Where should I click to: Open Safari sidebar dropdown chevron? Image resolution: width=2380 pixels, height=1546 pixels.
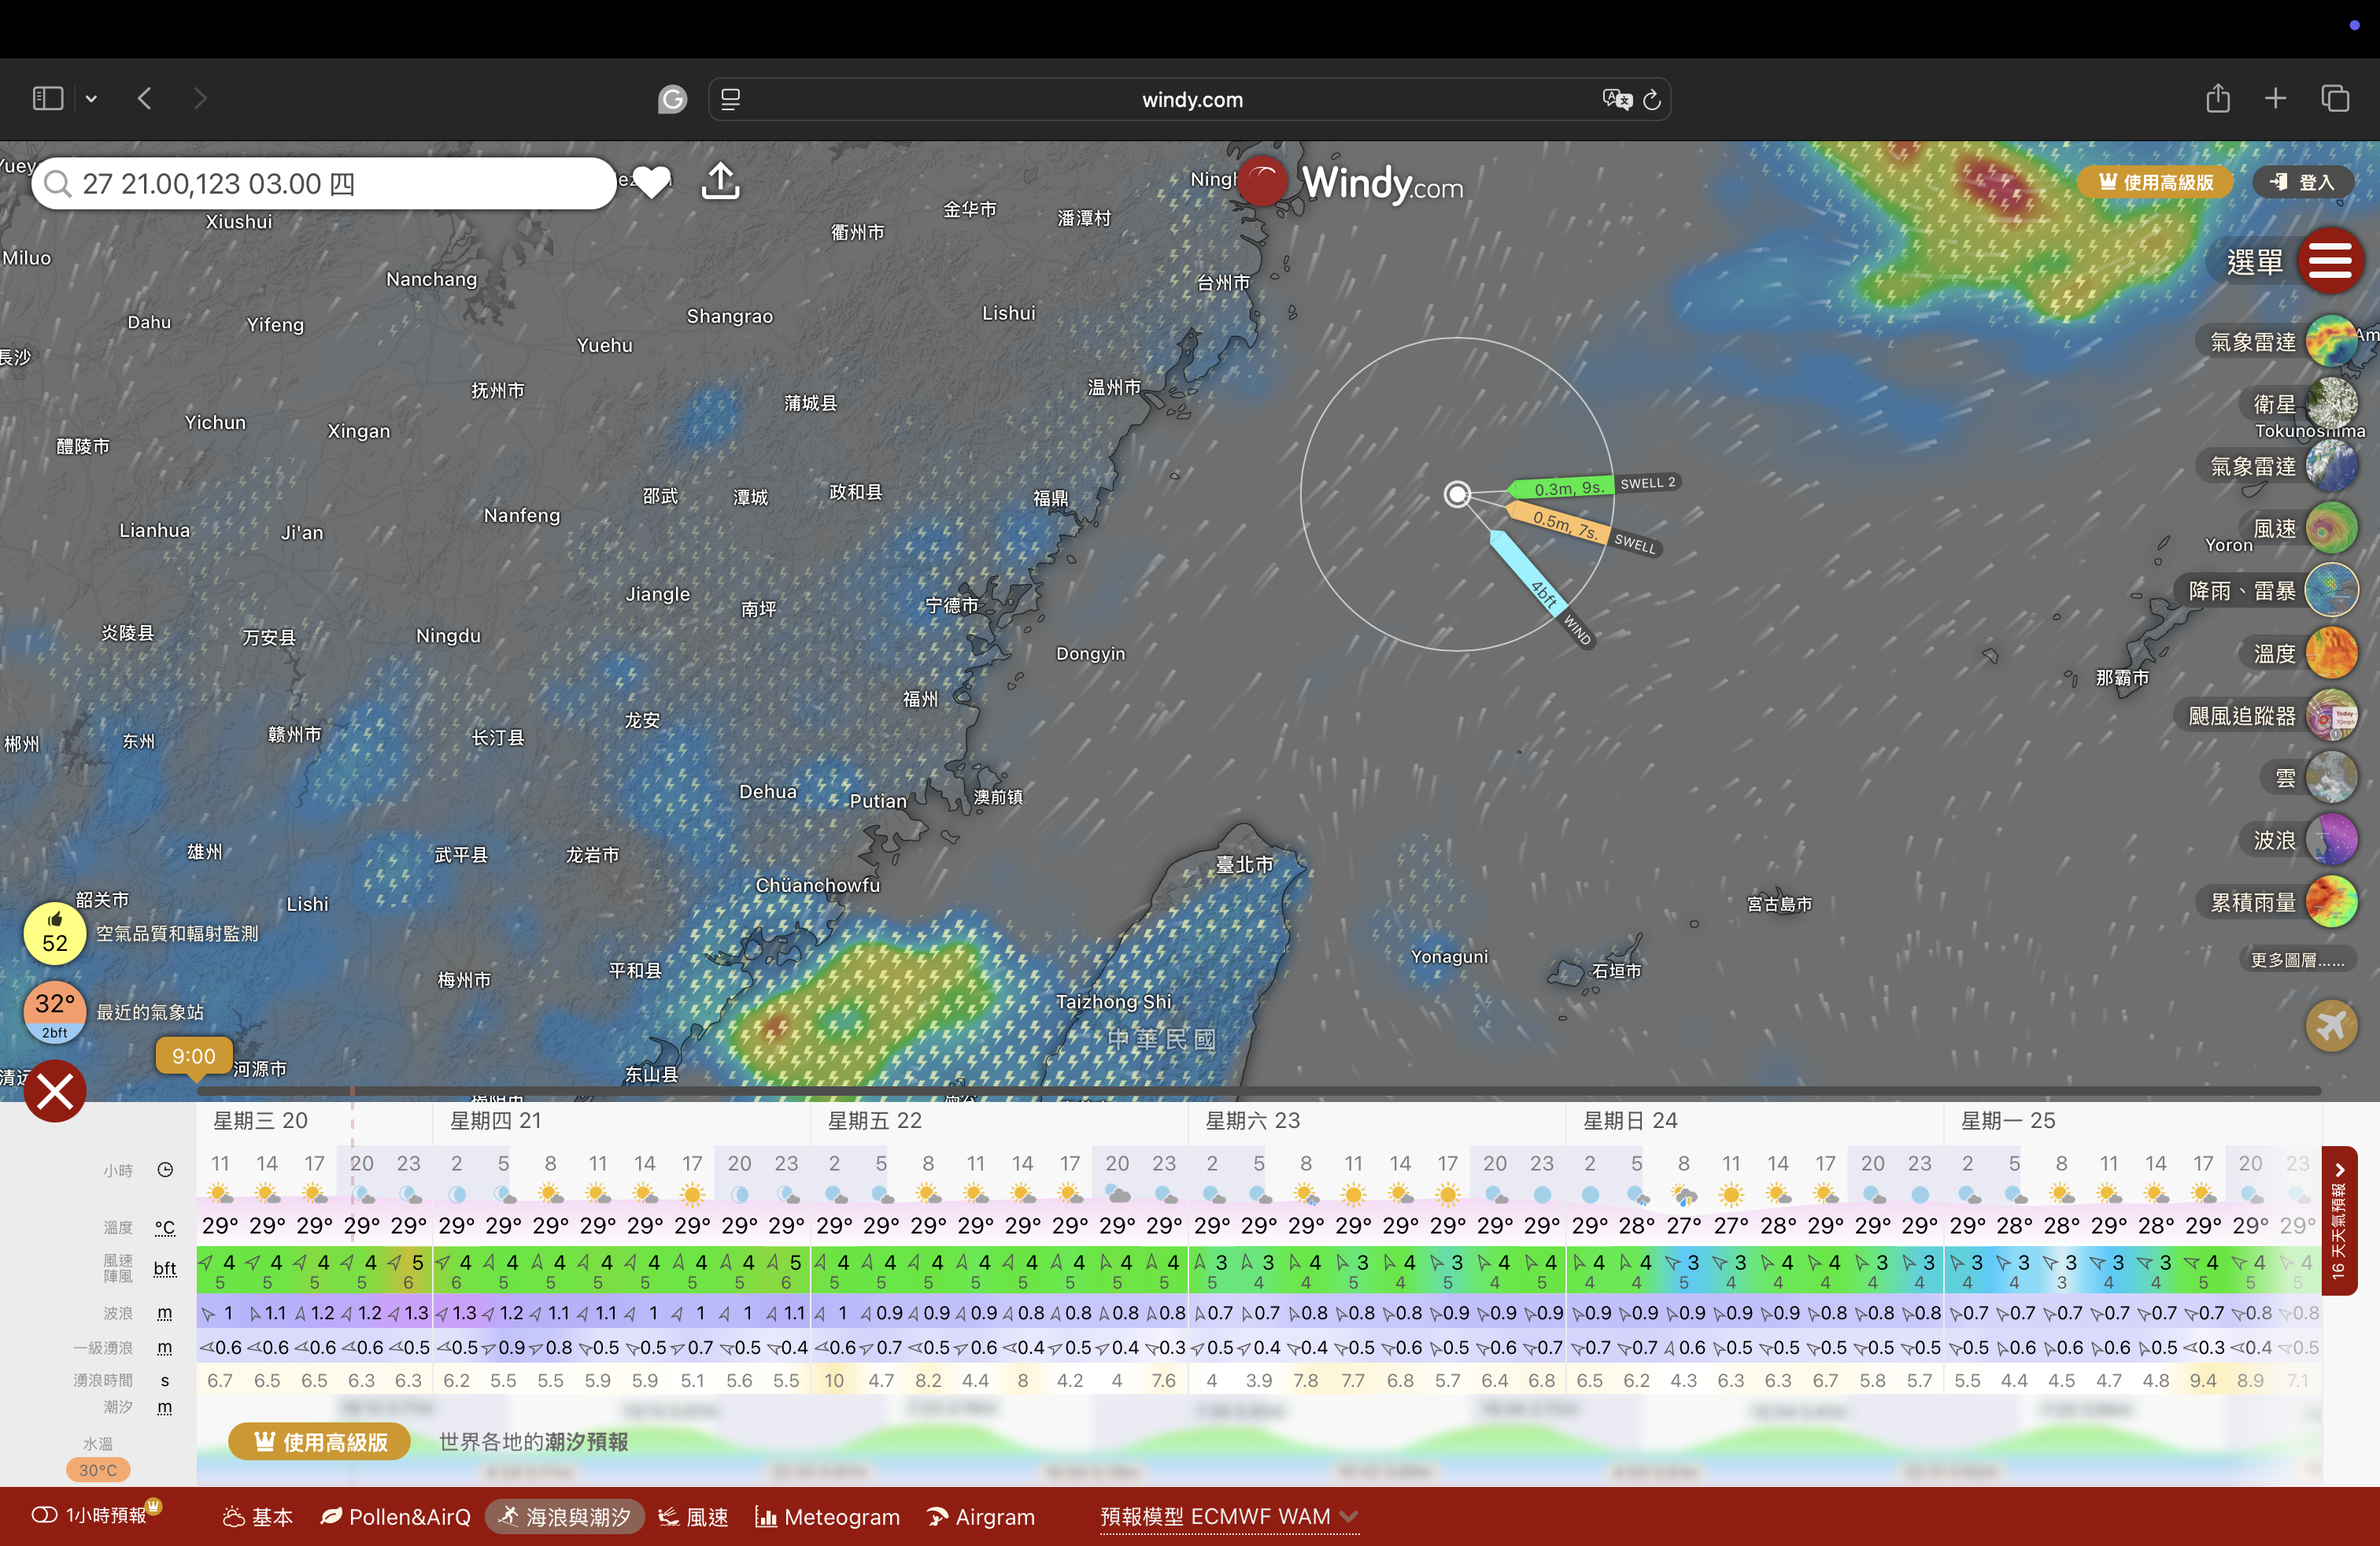91,99
